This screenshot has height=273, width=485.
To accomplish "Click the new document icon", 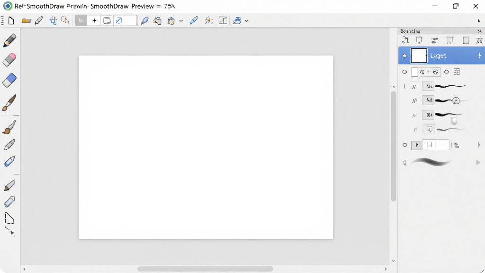I will 11,21.
